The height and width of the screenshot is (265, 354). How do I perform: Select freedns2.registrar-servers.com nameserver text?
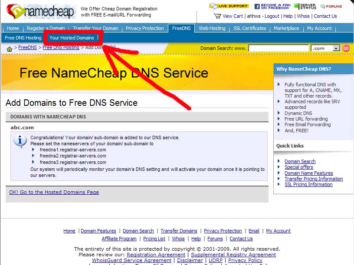(73, 156)
